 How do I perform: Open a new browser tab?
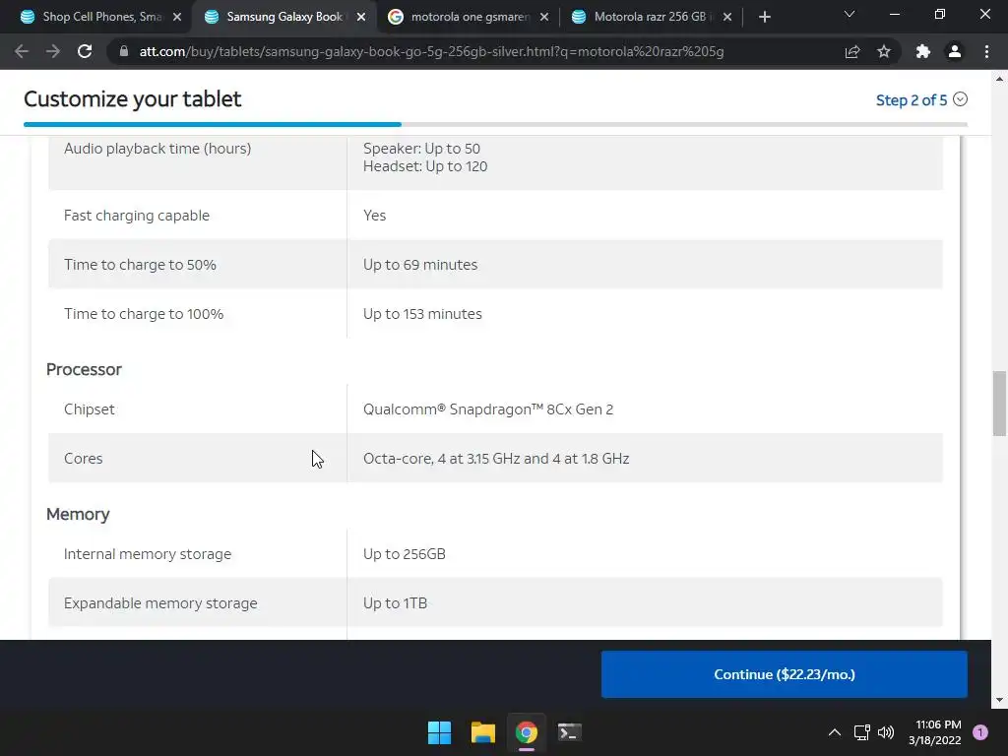point(764,17)
